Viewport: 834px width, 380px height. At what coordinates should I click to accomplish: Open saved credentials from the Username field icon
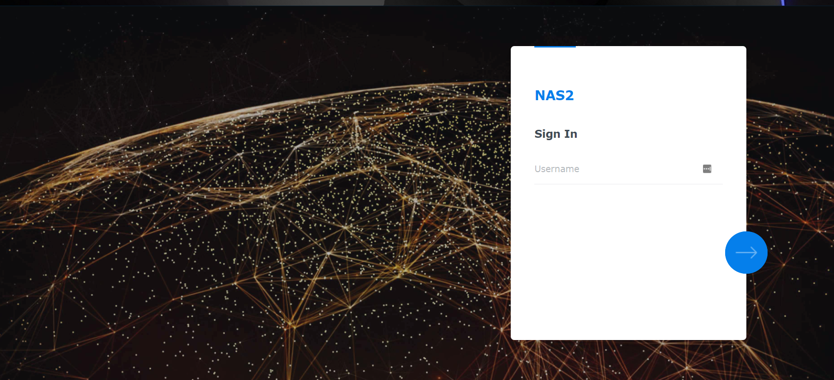[707, 169]
